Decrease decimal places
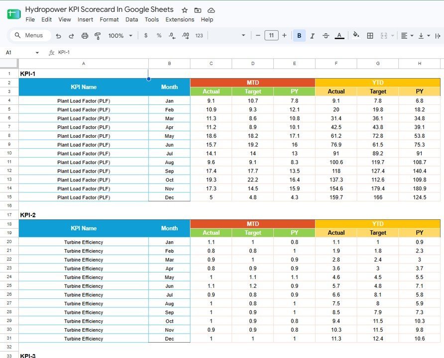The height and width of the screenshot is (358, 444). pos(172,36)
